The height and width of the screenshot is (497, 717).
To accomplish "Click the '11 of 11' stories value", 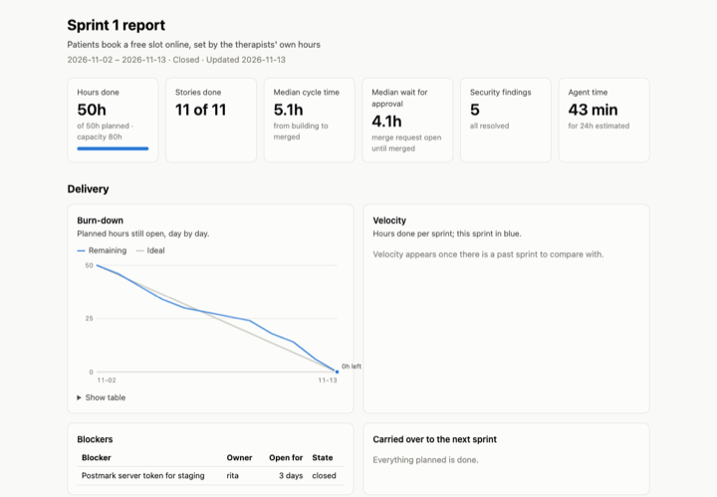I will coord(201,110).
